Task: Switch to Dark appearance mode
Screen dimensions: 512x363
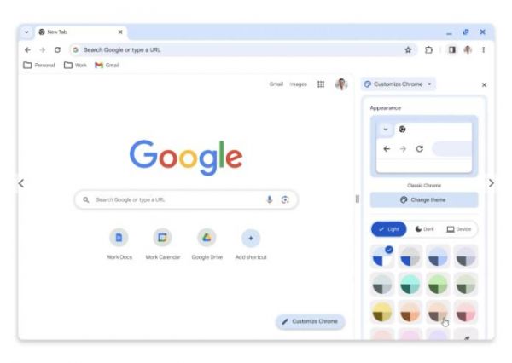Action: (424, 229)
